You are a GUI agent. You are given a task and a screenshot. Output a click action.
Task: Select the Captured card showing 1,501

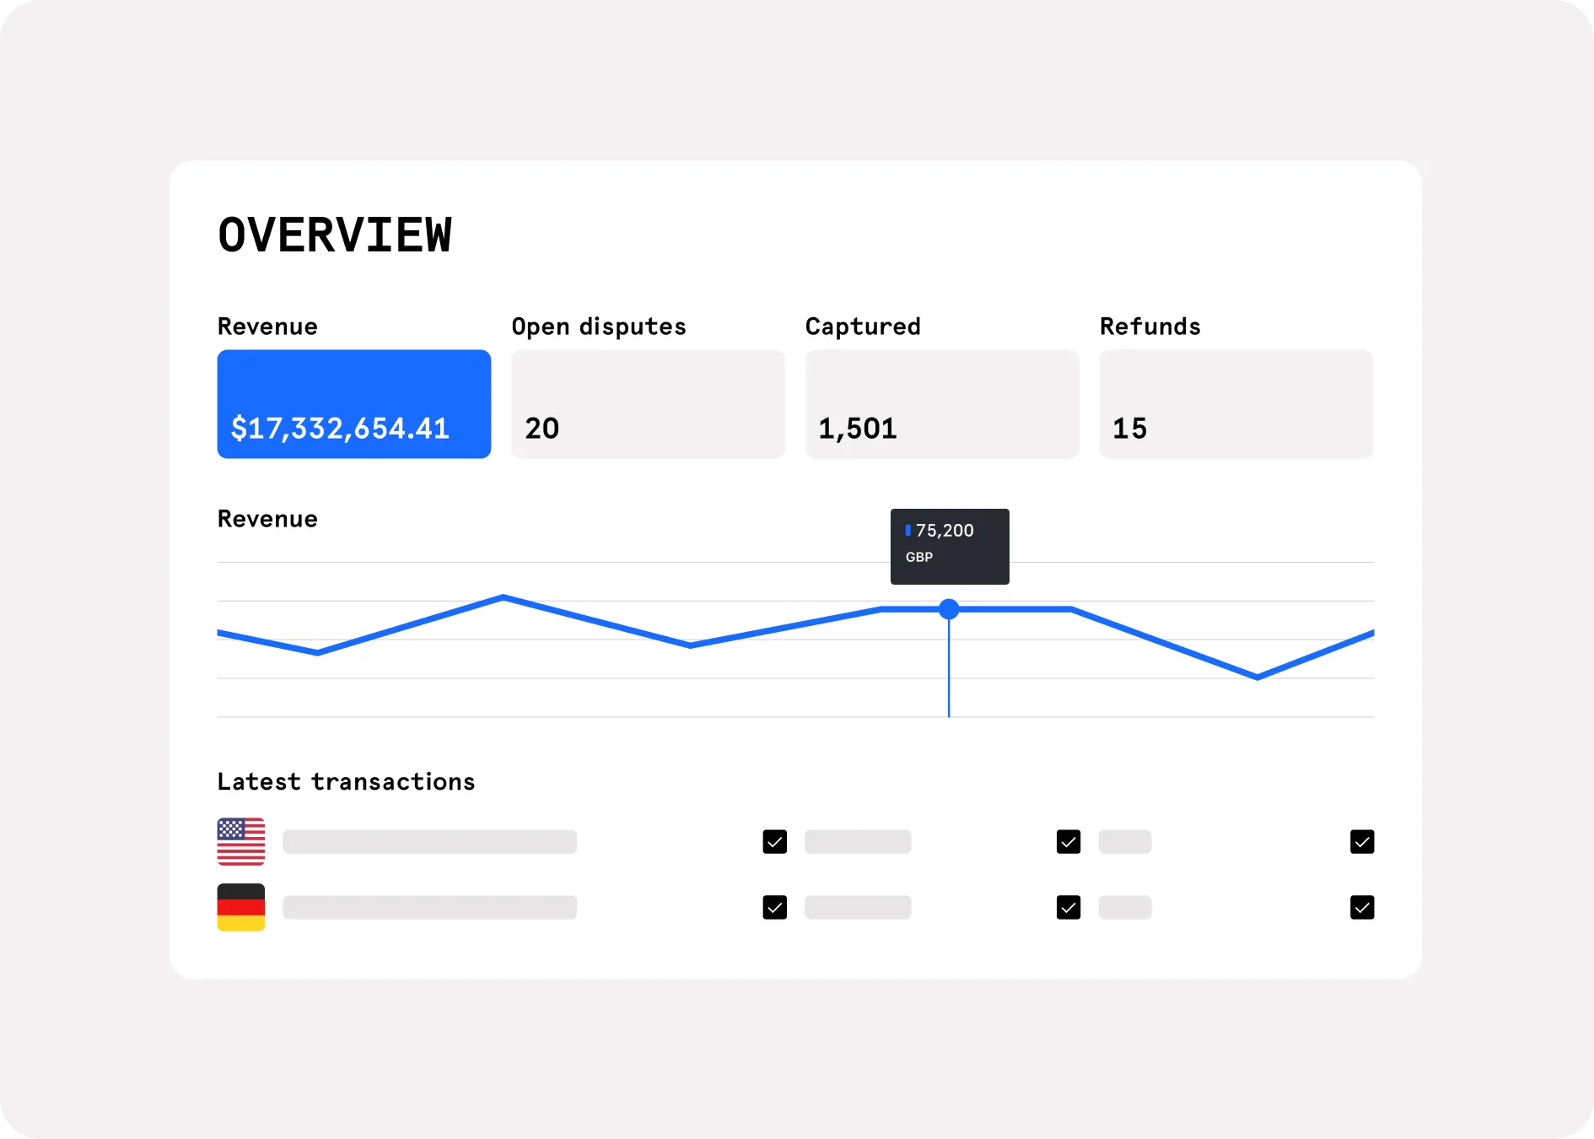pyautogui.click(x=942, y=404)
